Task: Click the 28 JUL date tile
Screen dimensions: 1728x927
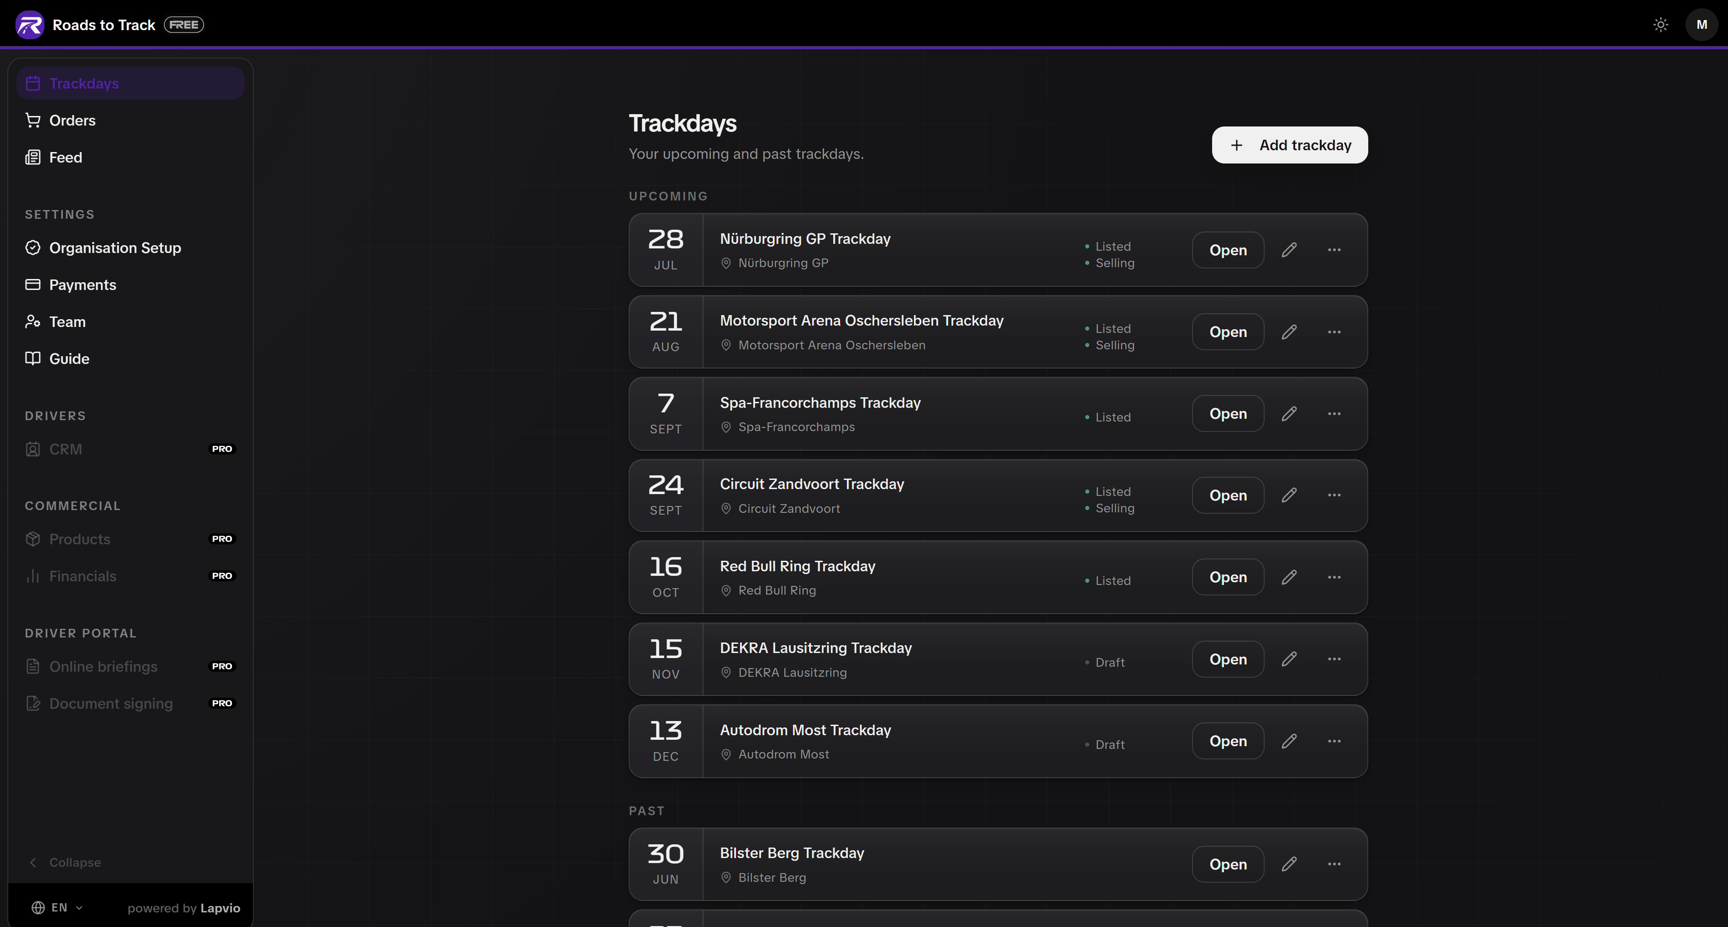Action: click(666, 250)
